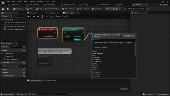
Task: Add a new component
Action: coord(5,16)
